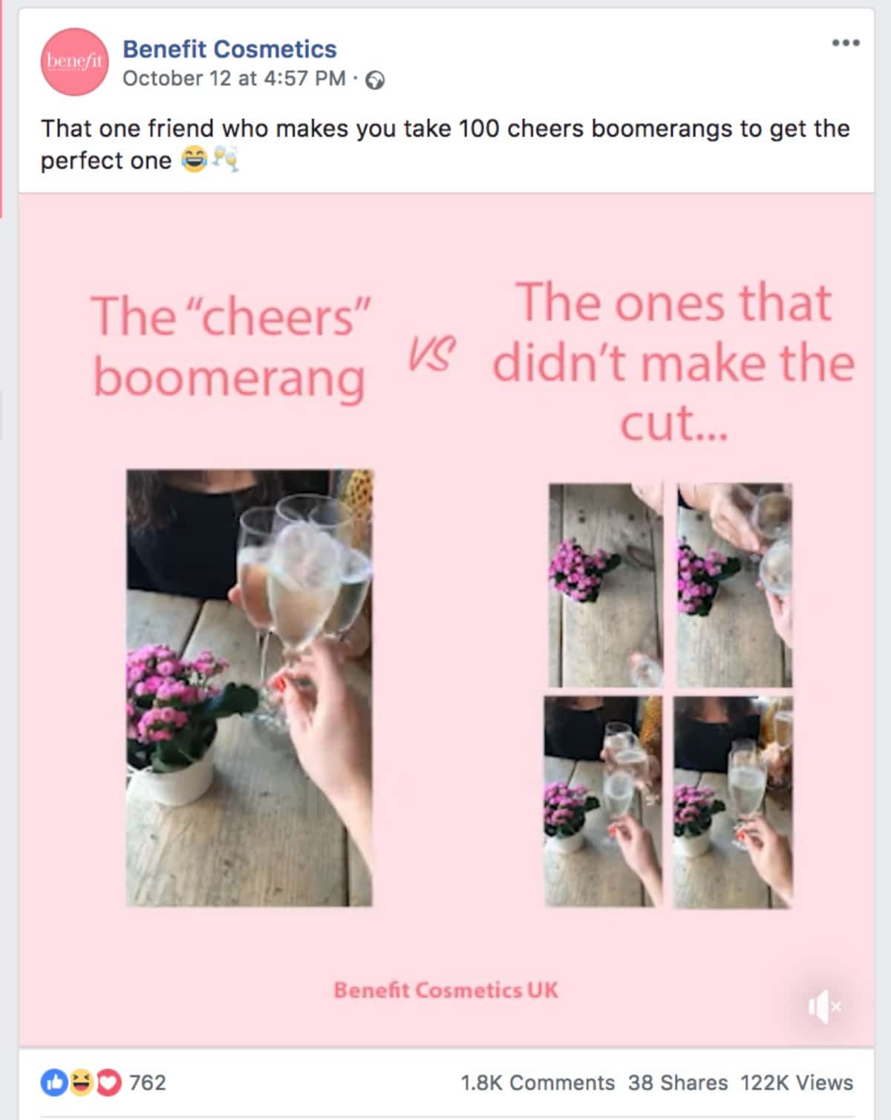
Task: Click the Benefit Cosmetics UK video caption
Action: [x=446, y=990]
